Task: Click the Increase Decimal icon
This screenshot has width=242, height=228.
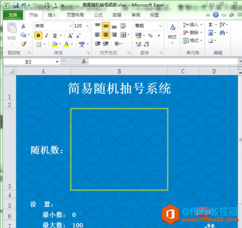Action: 138,44
